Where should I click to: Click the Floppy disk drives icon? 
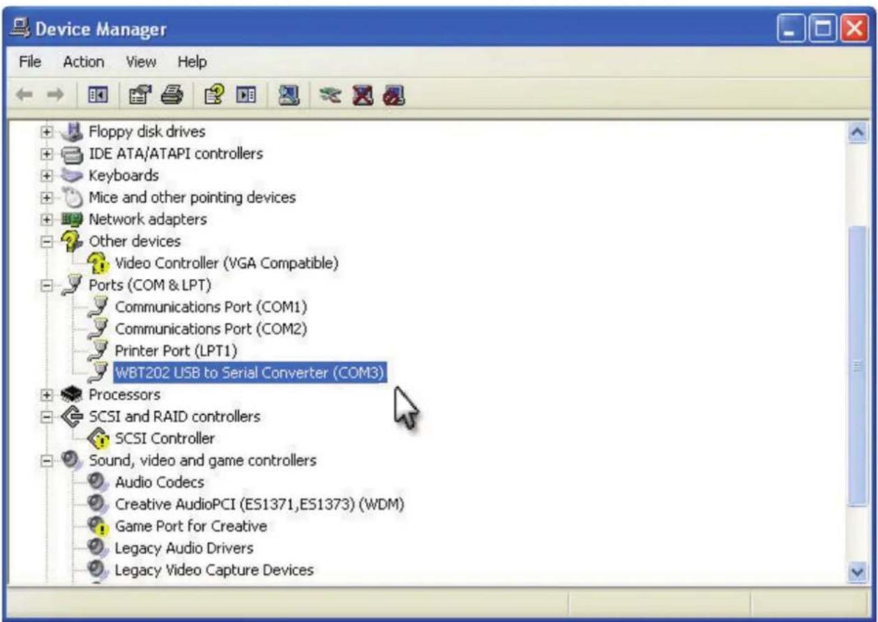coord(73,131)
